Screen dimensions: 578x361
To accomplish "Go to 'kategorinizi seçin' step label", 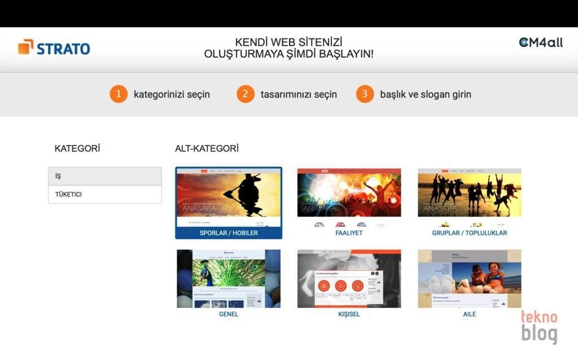I will pyautogui.click(x=172, y=94).
